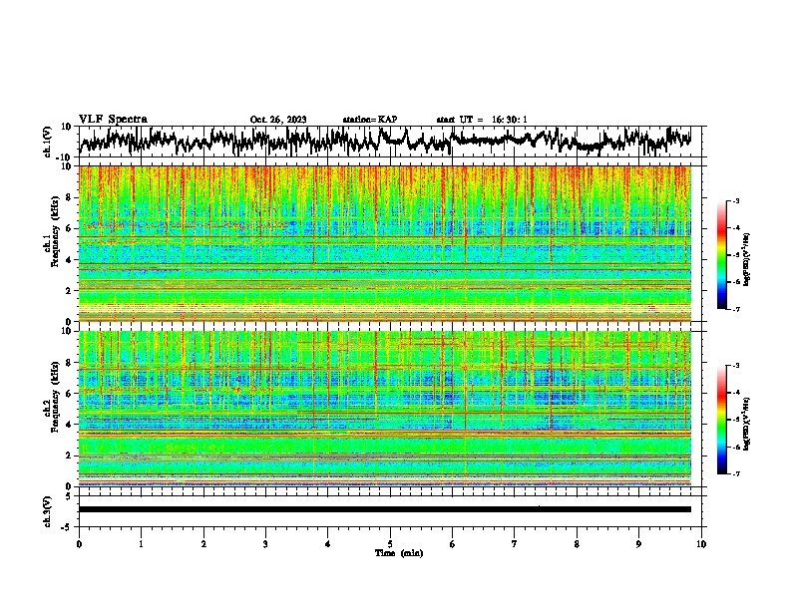The width and height of the screenshot is (790, 610).
Task: Click time axis tick label "7"
Action: [515, 544]
